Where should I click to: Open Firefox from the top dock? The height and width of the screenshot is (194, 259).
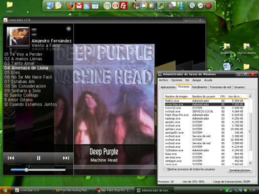tap(70, 6)
